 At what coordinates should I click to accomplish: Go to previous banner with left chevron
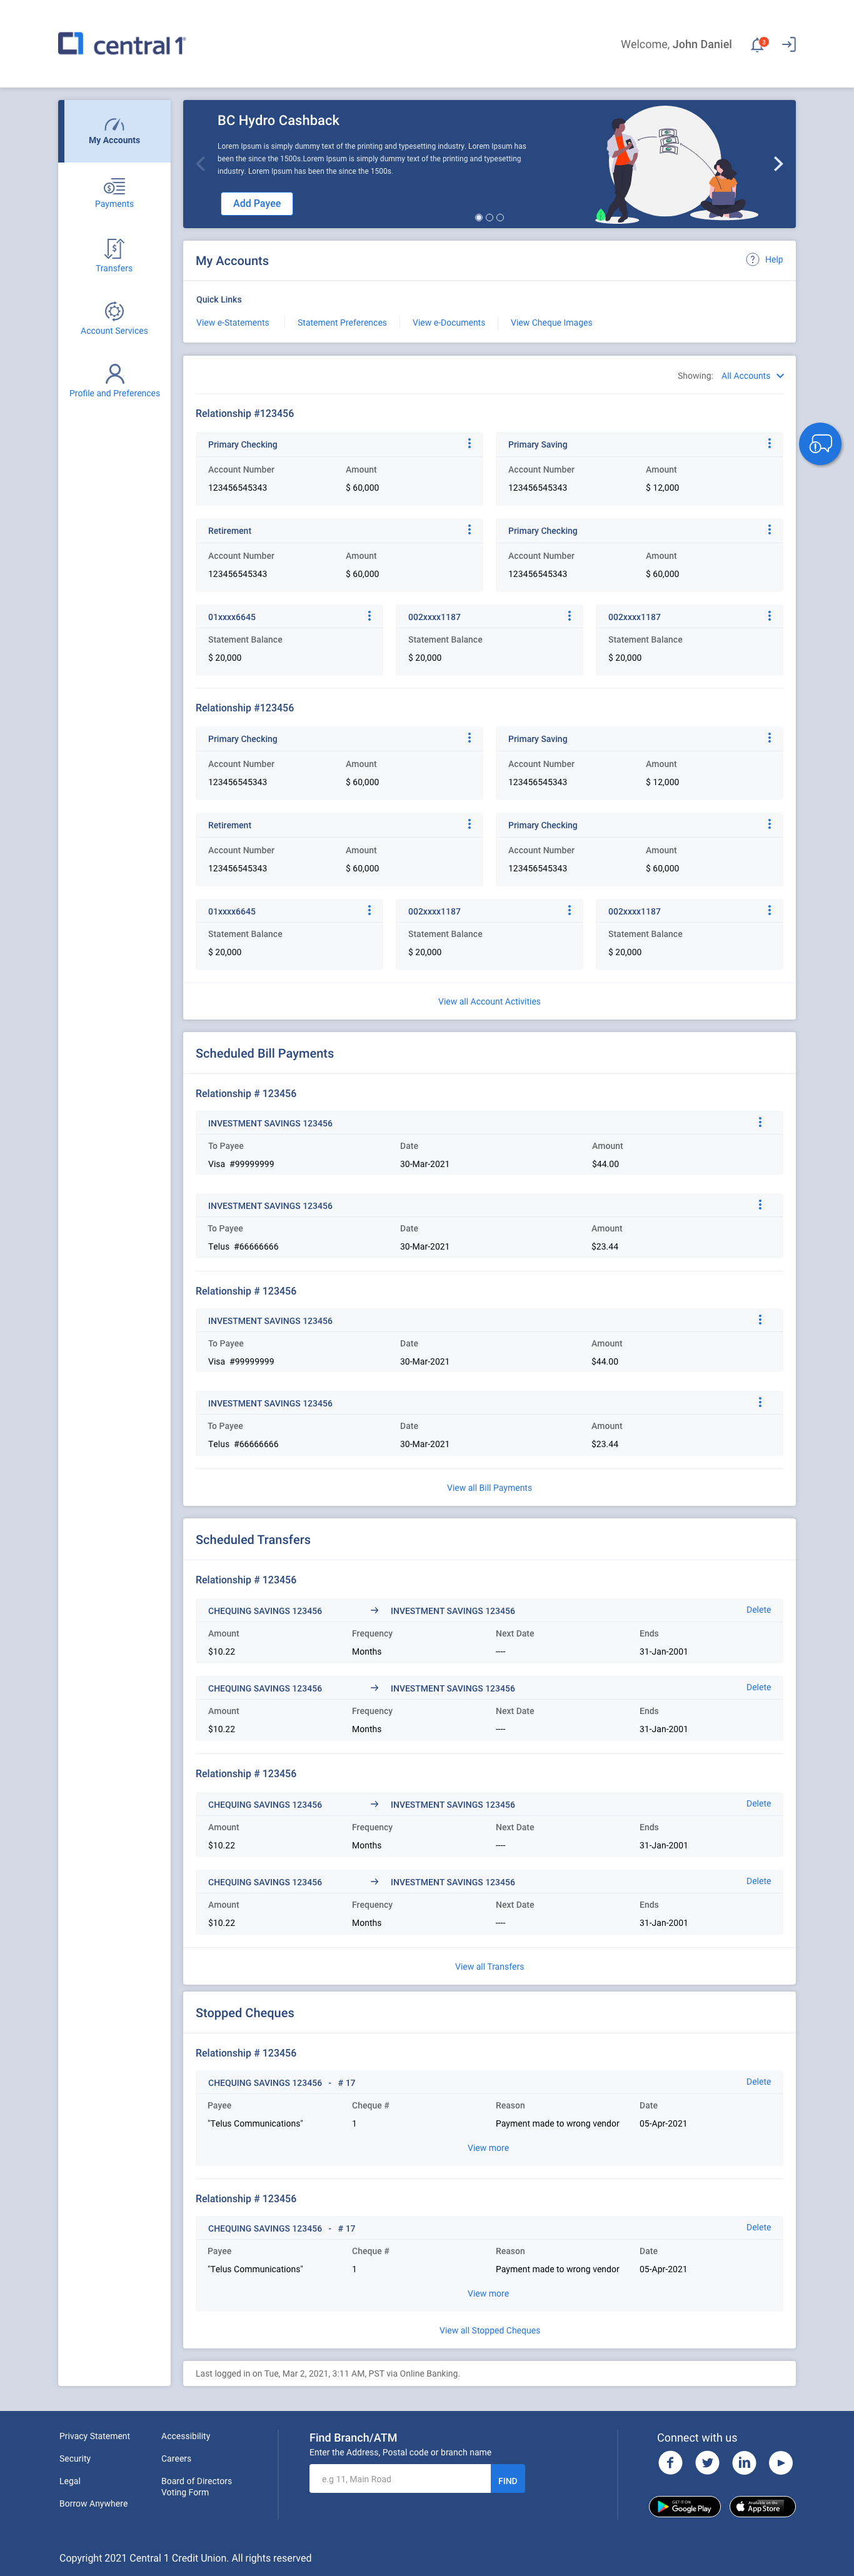coord(200,164)
